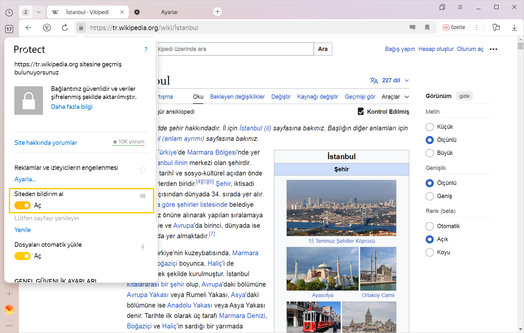Open the Geçmişi gör page tab
The width and height of the screenshot is (524, 333).
[360, 97]
